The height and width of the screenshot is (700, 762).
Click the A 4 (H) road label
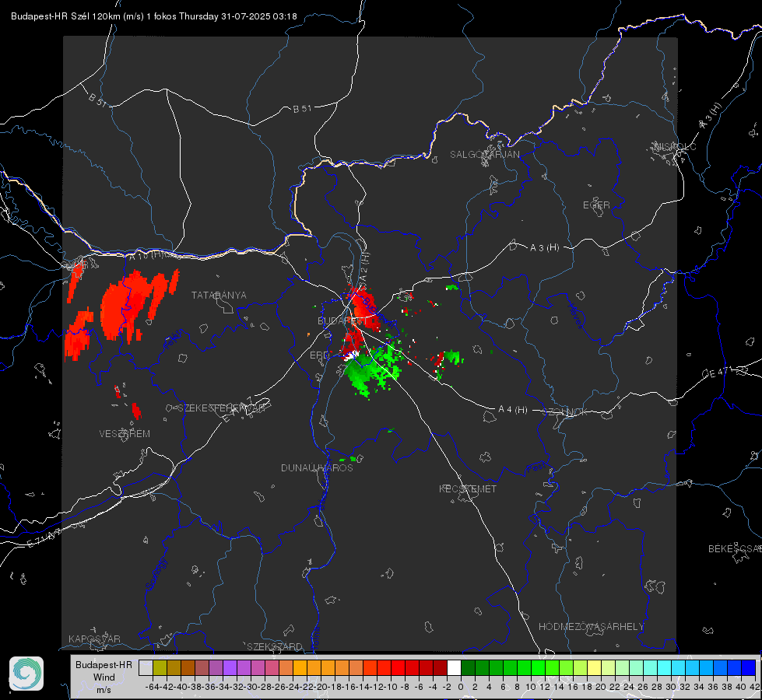[x=513, y=410]
